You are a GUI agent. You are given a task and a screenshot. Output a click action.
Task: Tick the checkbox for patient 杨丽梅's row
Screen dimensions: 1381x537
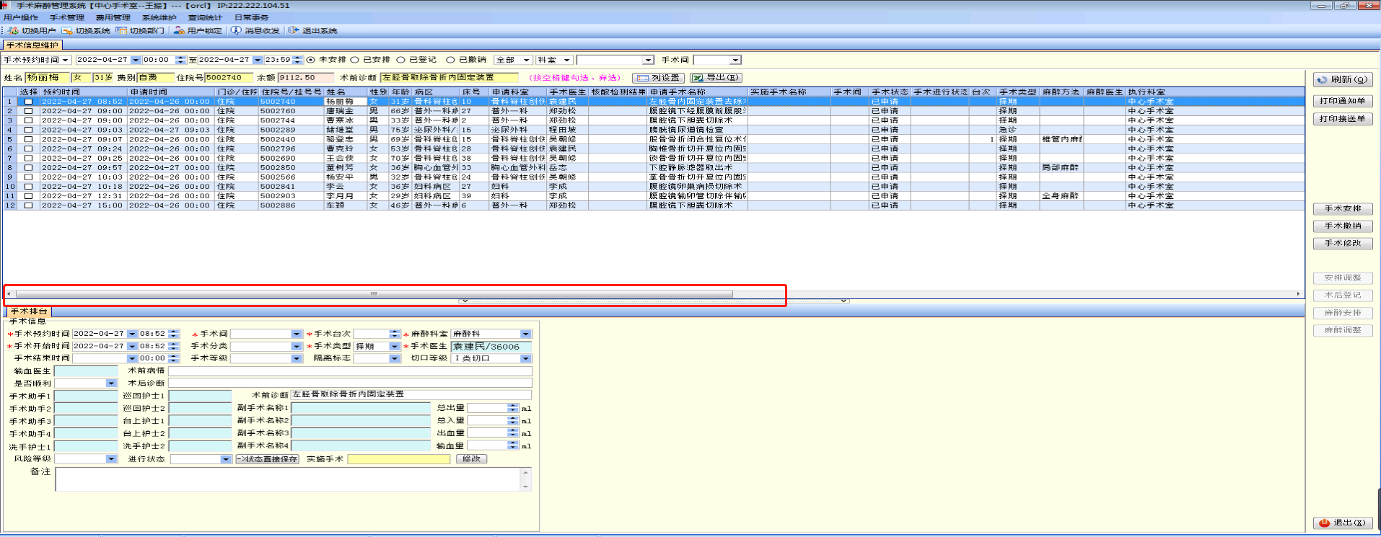click(x=28, y=102)
